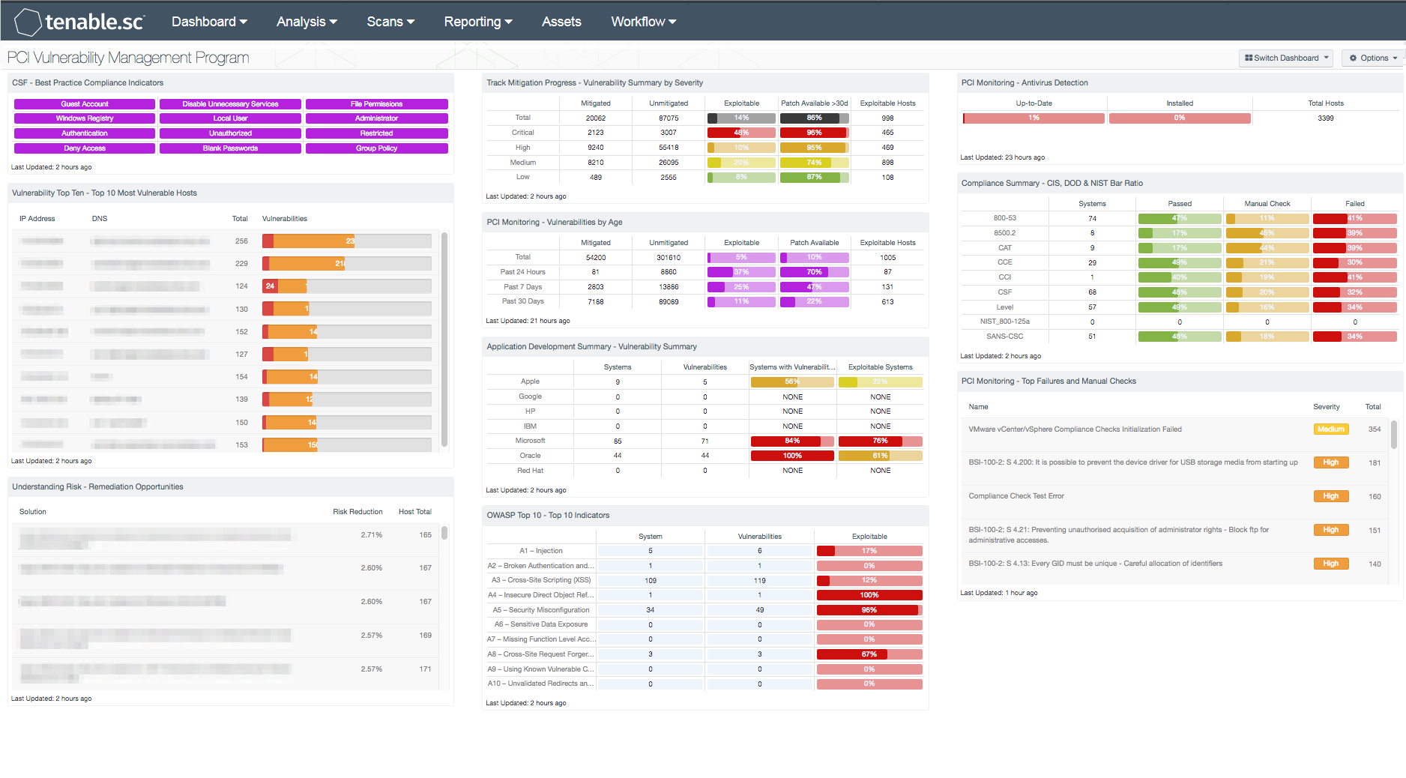Click the 800-53 Passed 47% bar
Viewport: 1406px width, 778px height.
pos(1180,218)
